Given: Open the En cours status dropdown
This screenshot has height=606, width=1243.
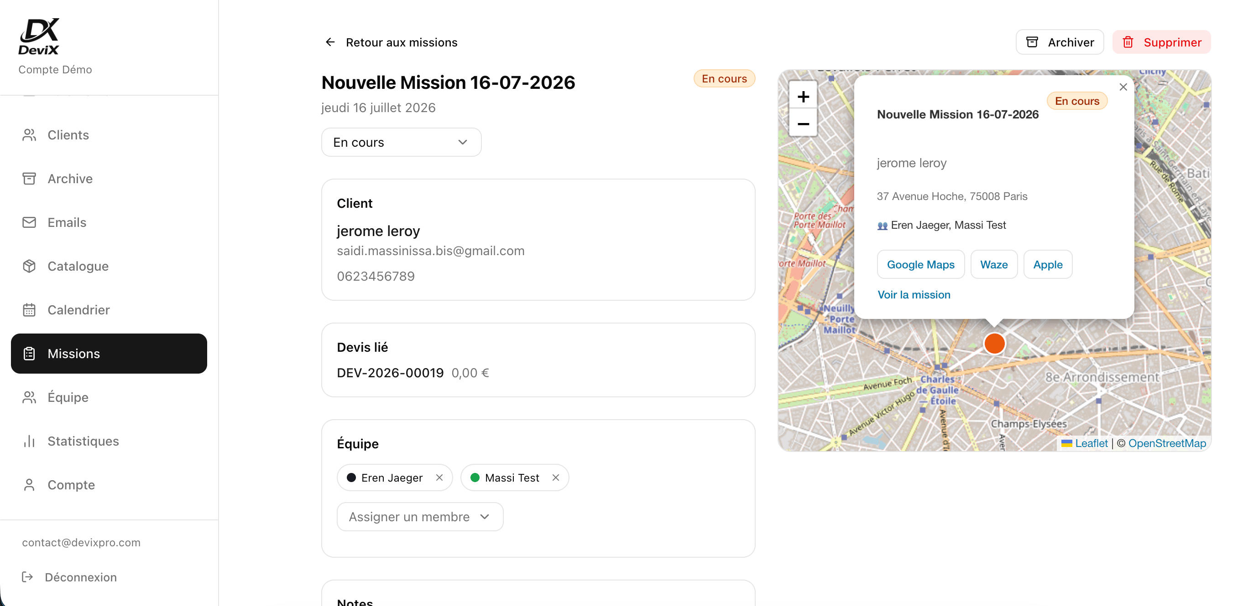Looking at the screenshot, I should [402, 142].
